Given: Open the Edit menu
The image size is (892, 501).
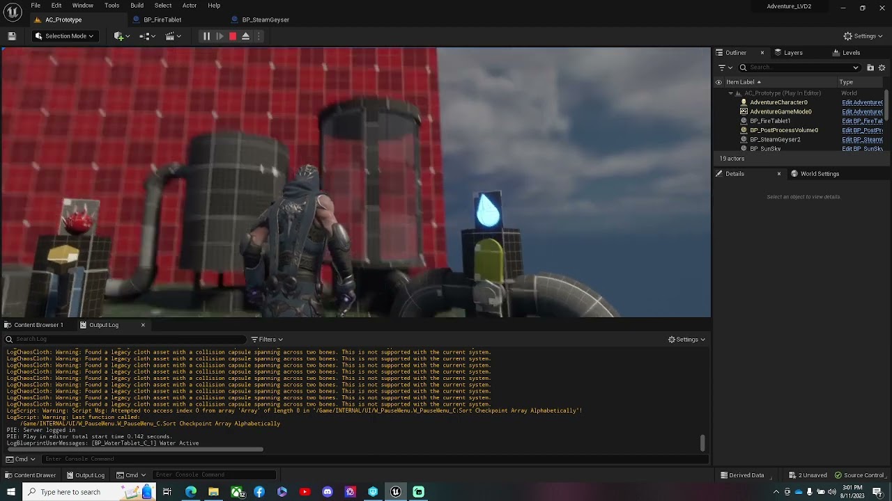Looking at the screenshot, I should (x=56, y=6).
